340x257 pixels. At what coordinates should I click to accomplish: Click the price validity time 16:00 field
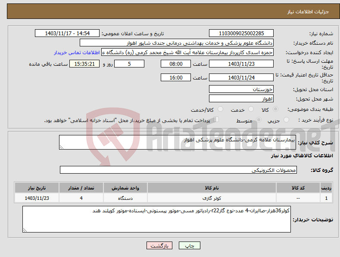click(176, 77)
